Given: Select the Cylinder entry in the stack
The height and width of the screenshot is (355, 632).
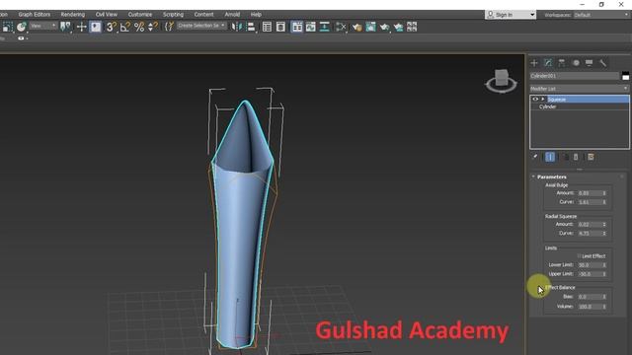Looking at the screenshot, I should point(548,106).
